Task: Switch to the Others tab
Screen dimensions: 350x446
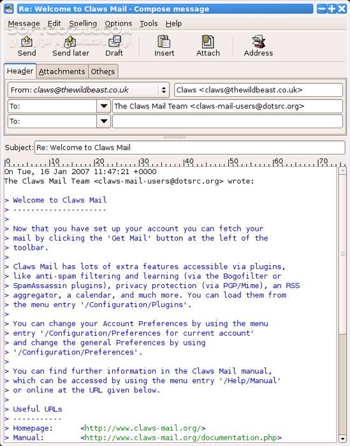Action: [103, 71]
